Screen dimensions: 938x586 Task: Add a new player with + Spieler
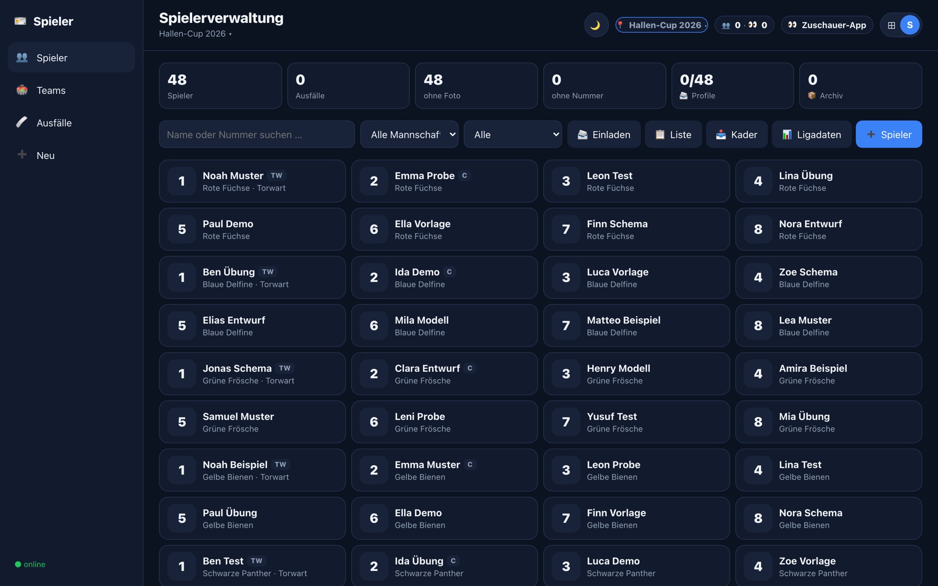pyautogui.click(x=889, y=134)
